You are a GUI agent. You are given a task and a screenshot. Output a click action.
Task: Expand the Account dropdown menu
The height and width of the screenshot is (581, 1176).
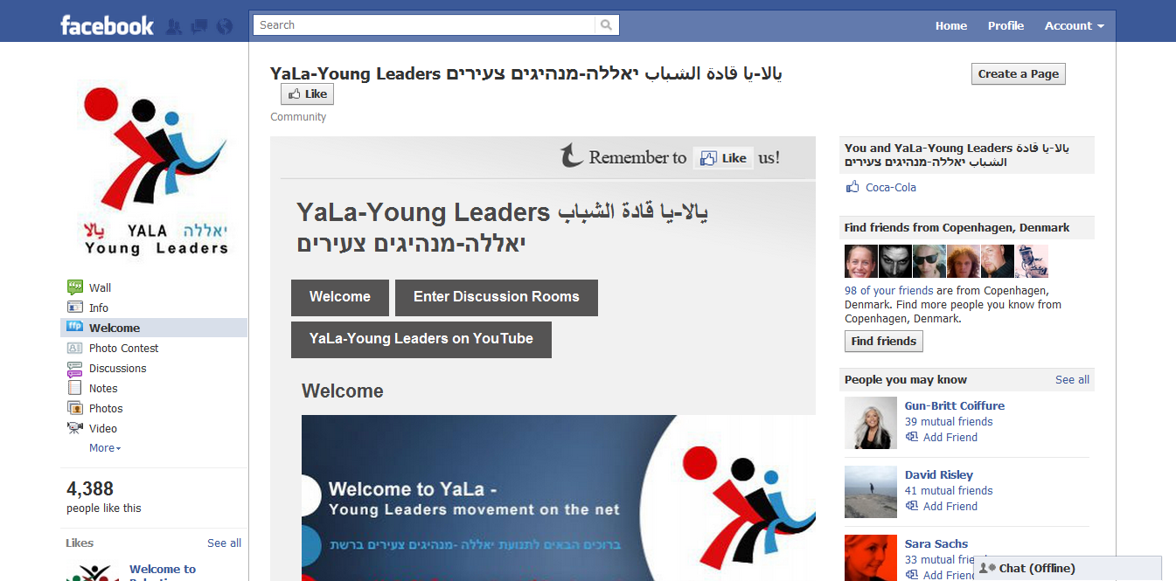pos(1074,25)
